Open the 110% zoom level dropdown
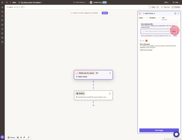Screen dimensions: 182x140 click(167, 2)
